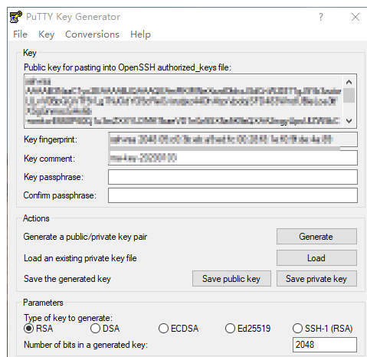Close the PuTTY Key Generator window

356,17
